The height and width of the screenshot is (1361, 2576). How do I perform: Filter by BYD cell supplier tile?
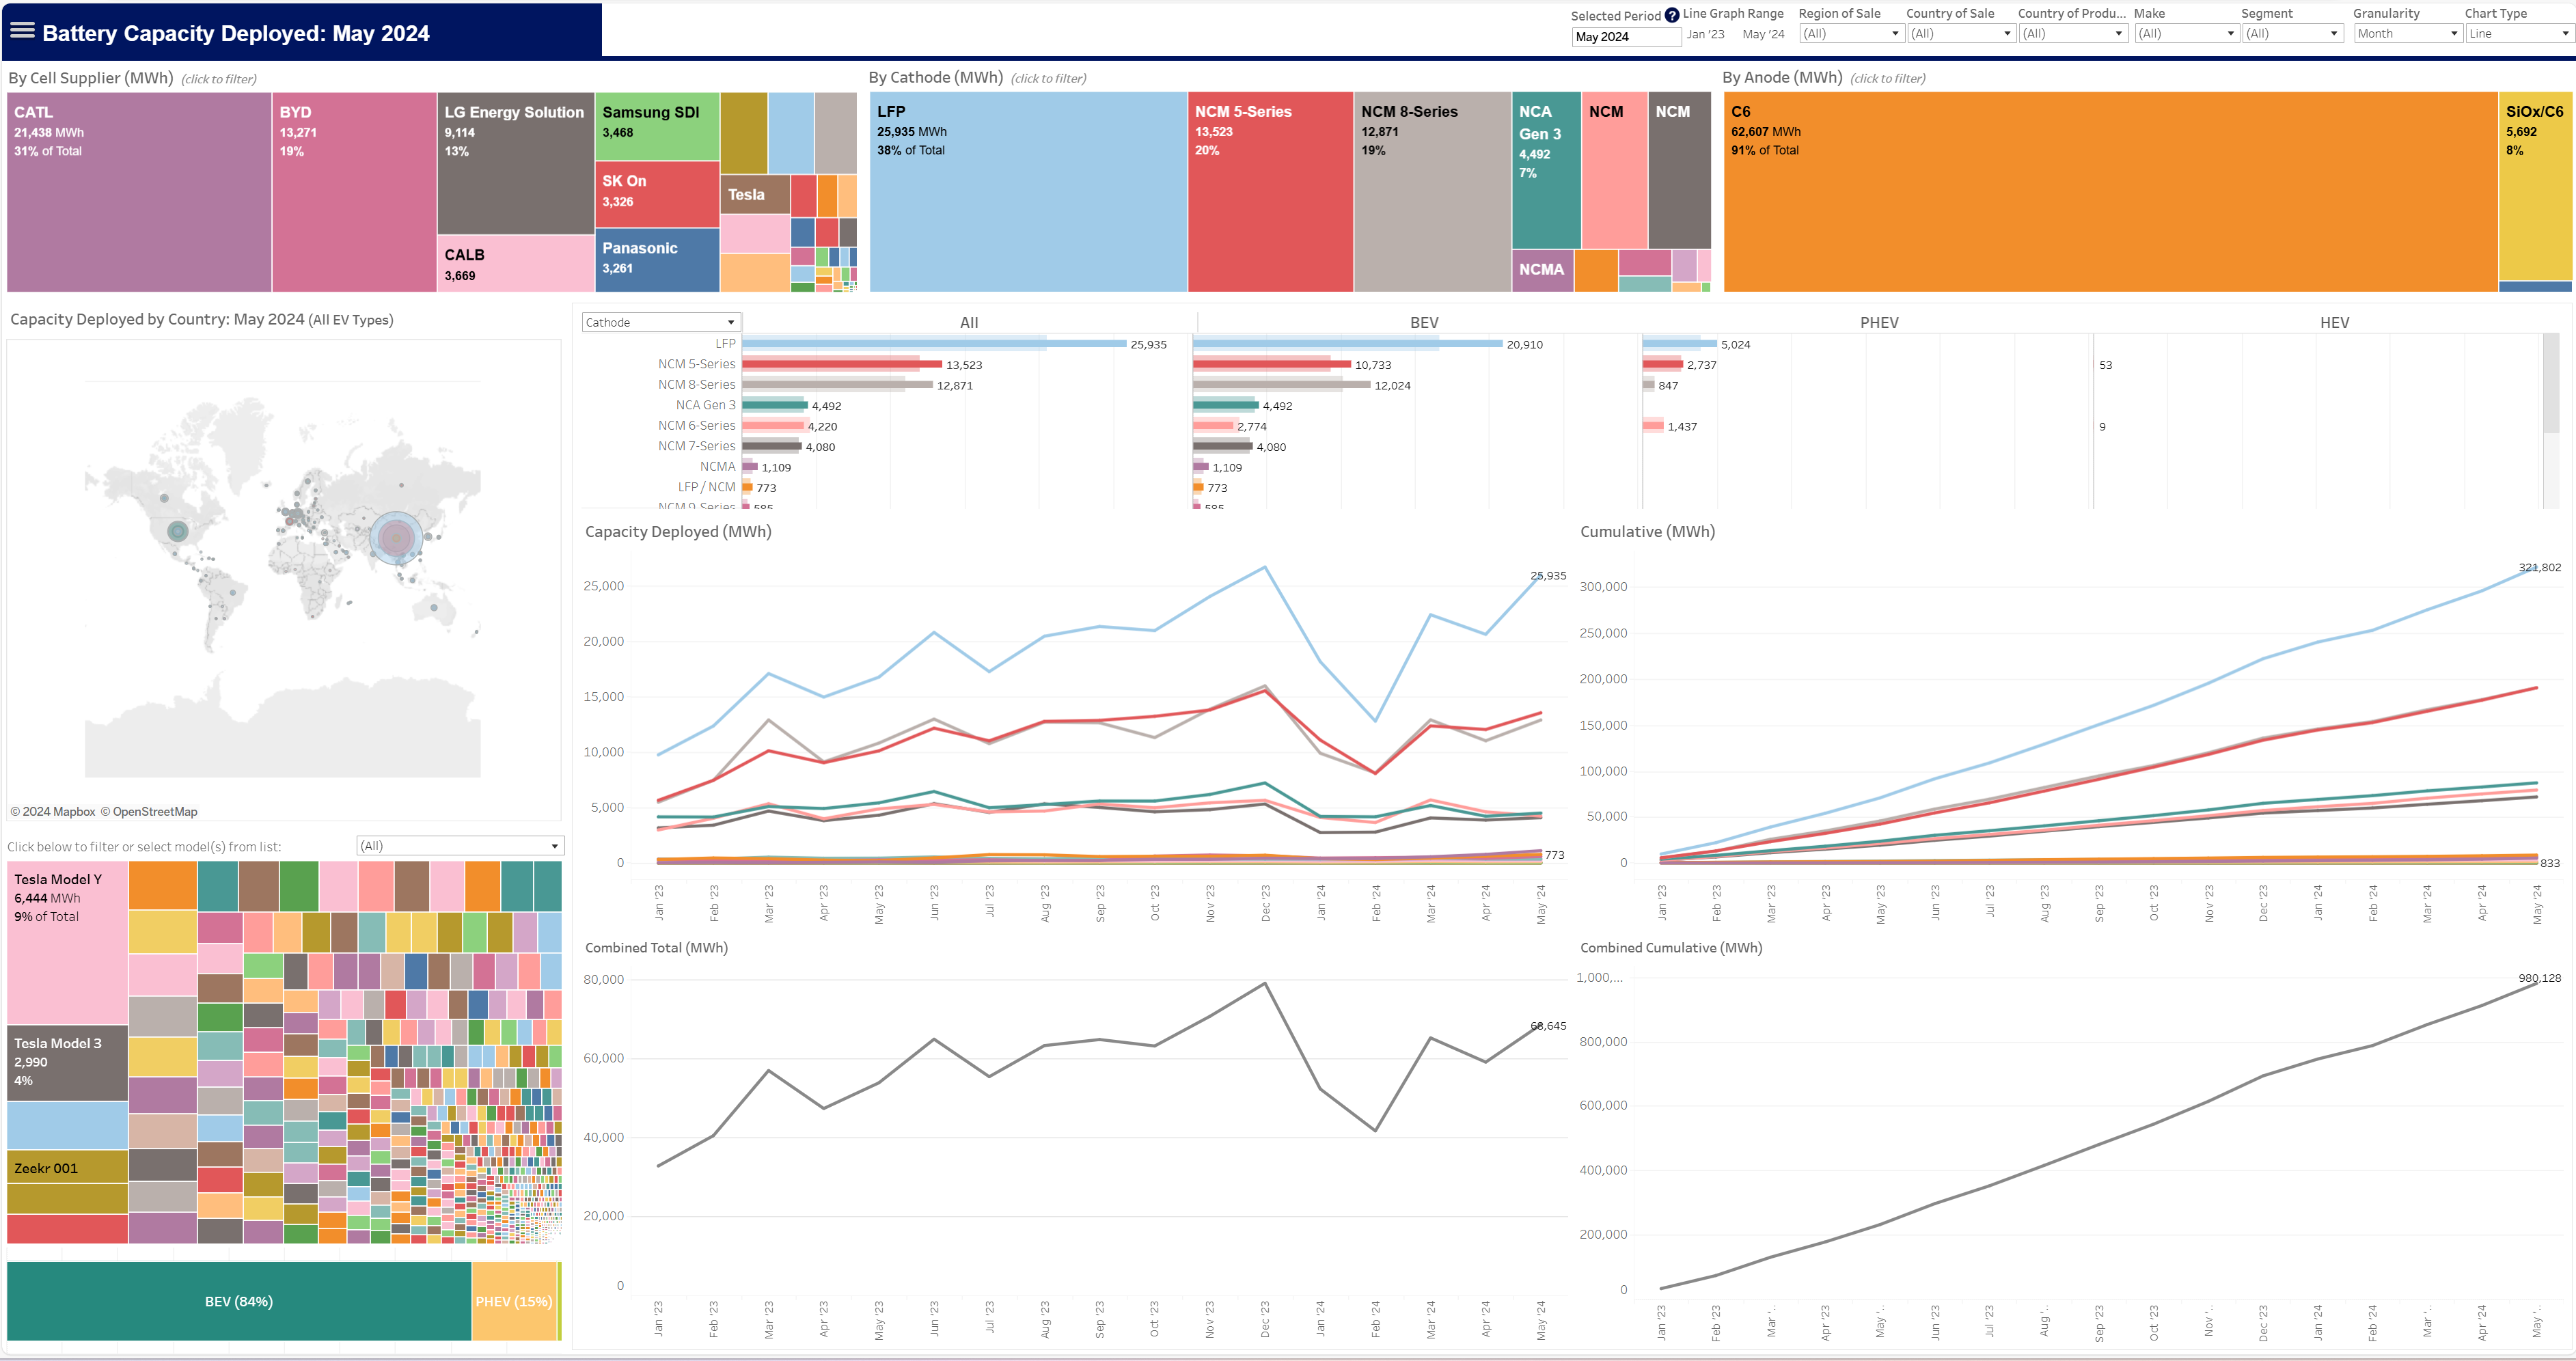[x=354, y=192]
